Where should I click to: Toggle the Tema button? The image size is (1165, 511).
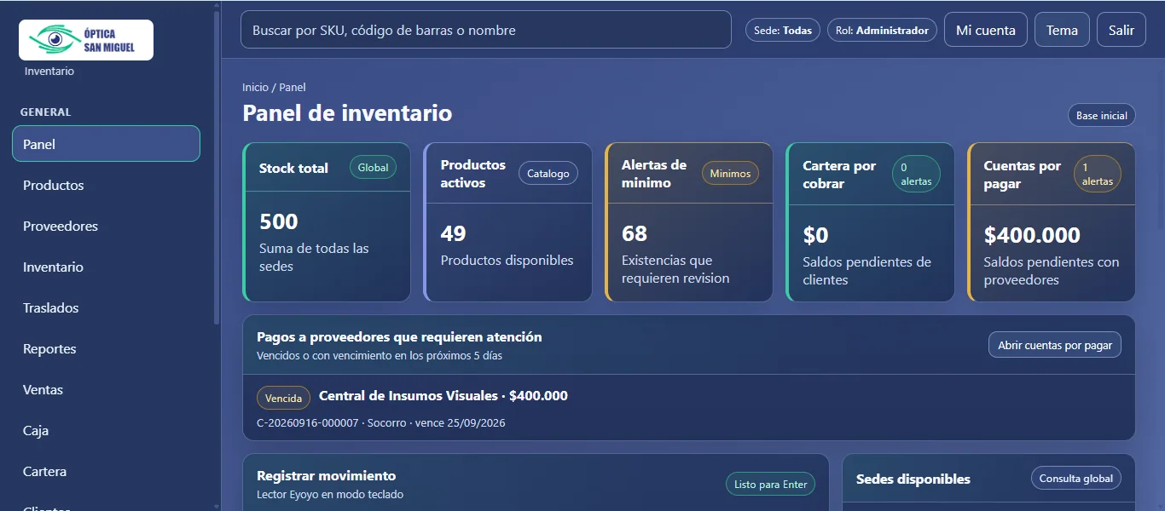pos(1062,30)
